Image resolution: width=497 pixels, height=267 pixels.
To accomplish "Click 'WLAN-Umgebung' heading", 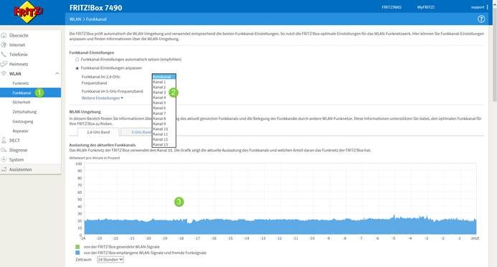I will [85, 112].
